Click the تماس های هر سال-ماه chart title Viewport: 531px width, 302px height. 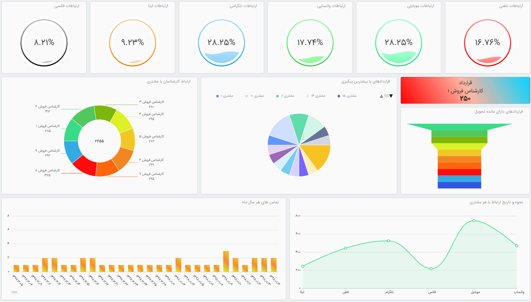pyautogui.click(x=260, y=202)
